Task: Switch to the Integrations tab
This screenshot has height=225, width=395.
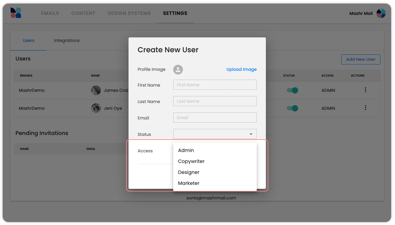Action: click(x=67, y=40)
